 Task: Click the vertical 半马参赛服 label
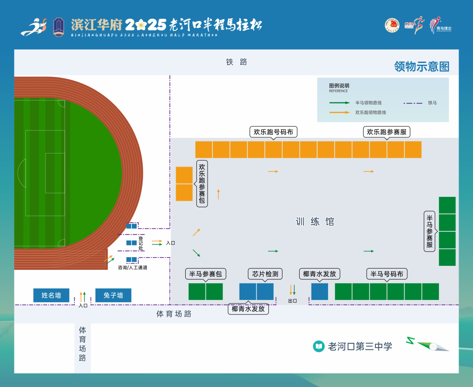(x=430, y=231)
